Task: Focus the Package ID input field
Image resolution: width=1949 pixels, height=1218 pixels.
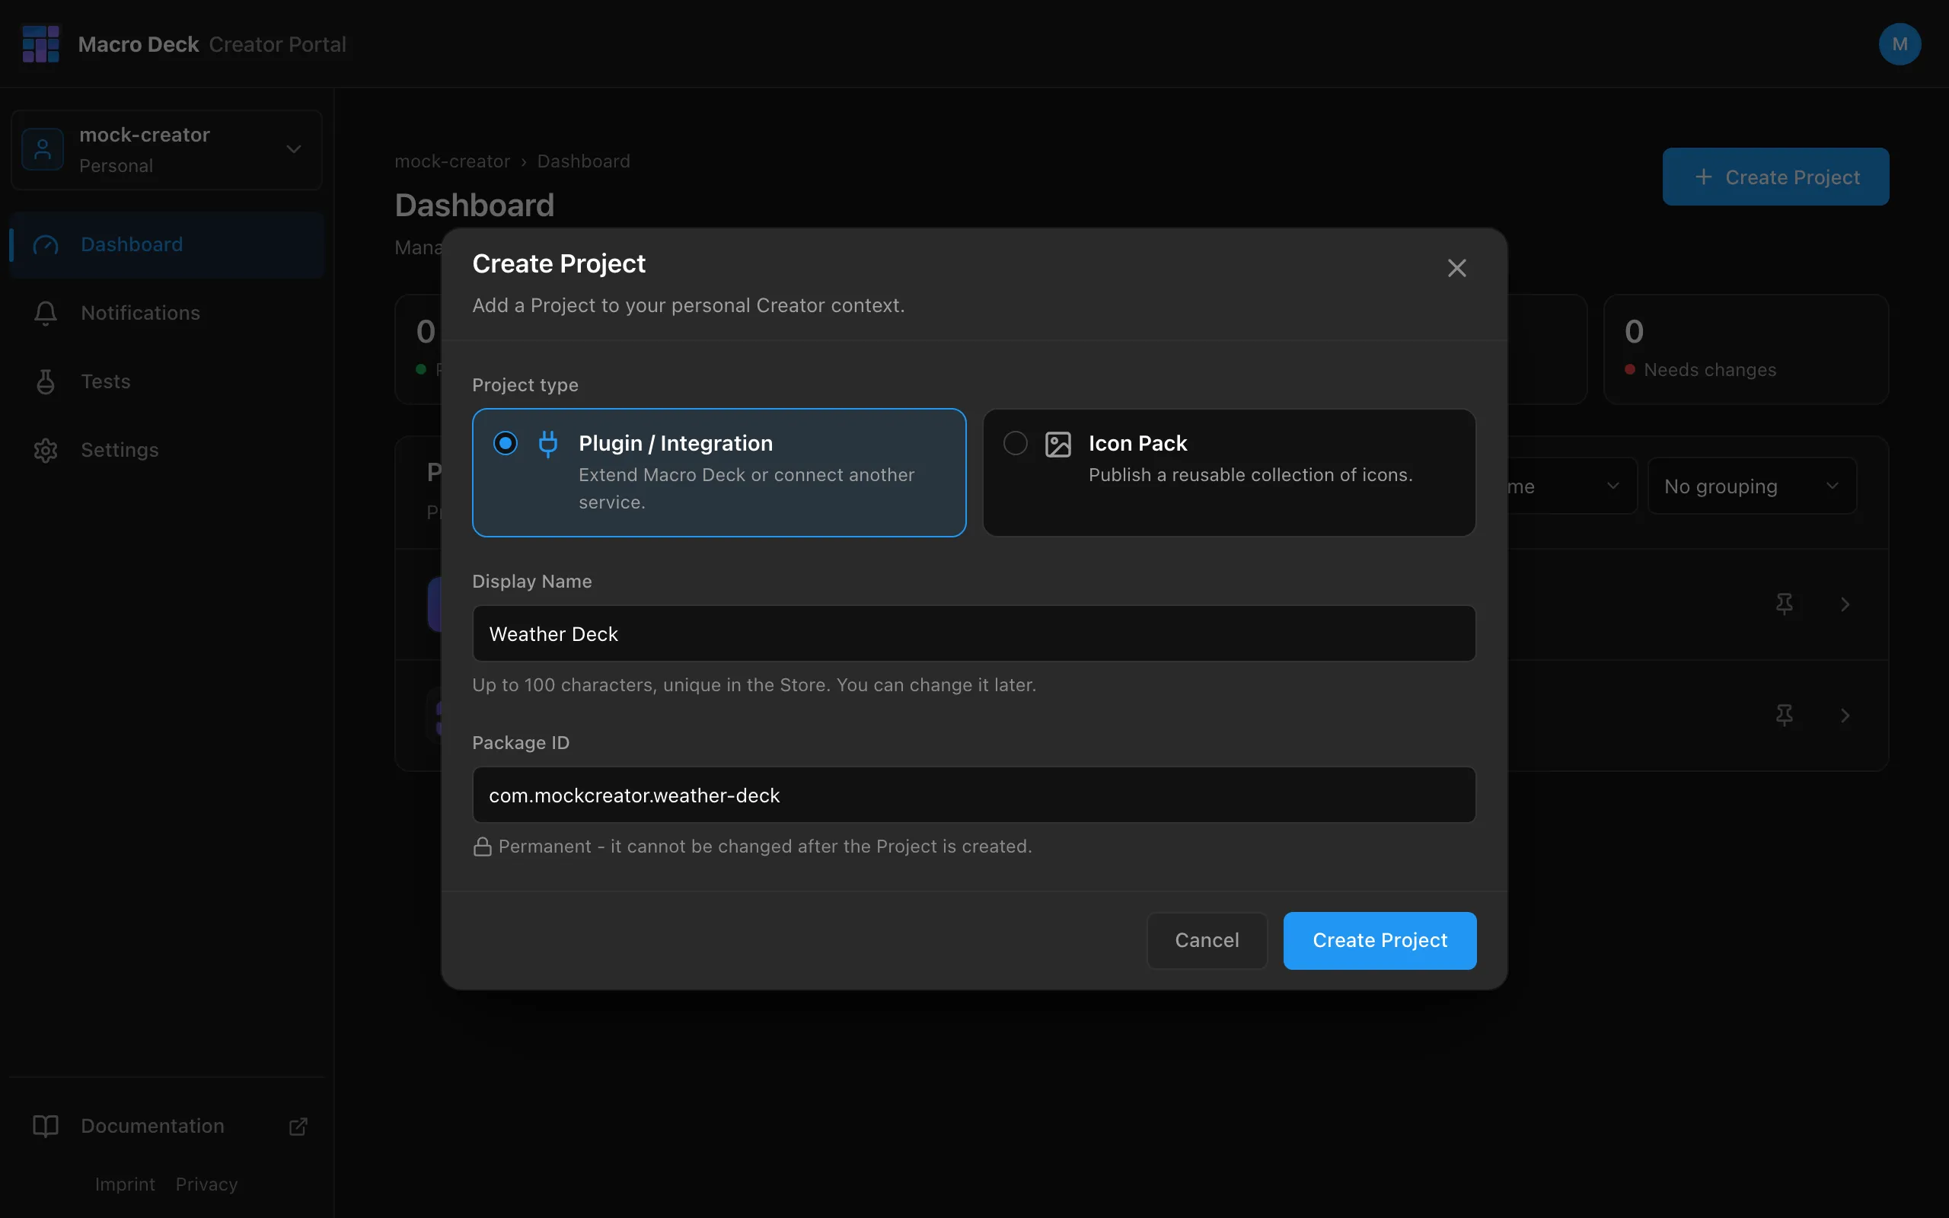Action: [974, 794]
